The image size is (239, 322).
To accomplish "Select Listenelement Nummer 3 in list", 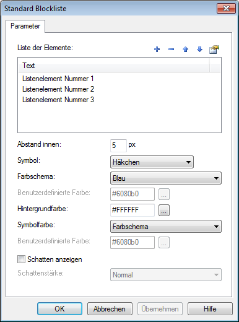I will [x=58, y=100].
